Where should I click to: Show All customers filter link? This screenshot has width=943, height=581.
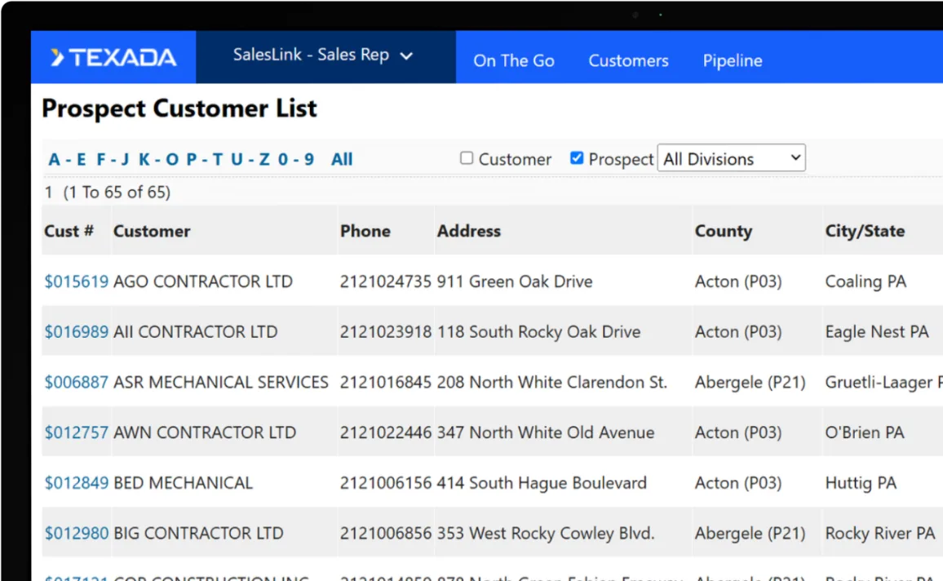coord(342,159)
